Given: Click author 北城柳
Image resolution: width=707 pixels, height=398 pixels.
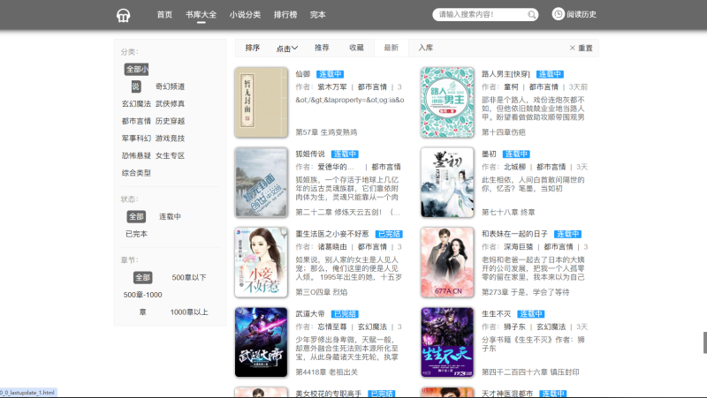Looking at the screenshot, I should pos(515,167).
